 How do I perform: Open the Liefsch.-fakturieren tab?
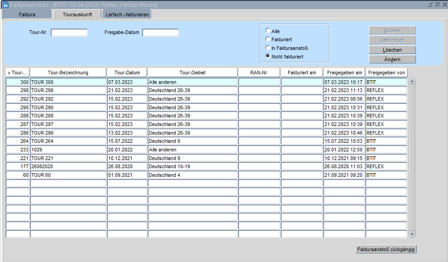[127, 15]
